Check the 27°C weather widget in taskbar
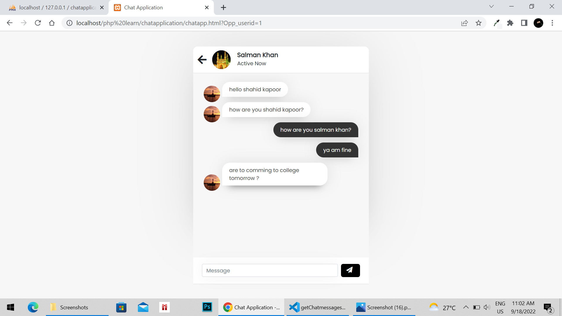This screenshot has height=316, width=562. click(x=443, y=307)
